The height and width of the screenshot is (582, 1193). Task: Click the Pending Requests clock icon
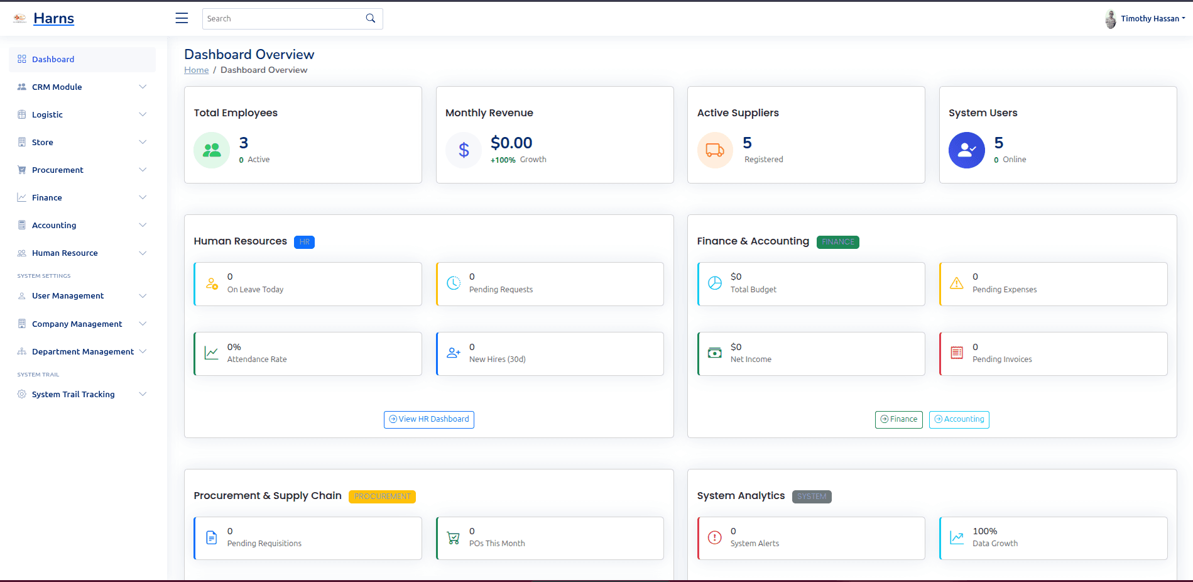(x=454, y=283)
